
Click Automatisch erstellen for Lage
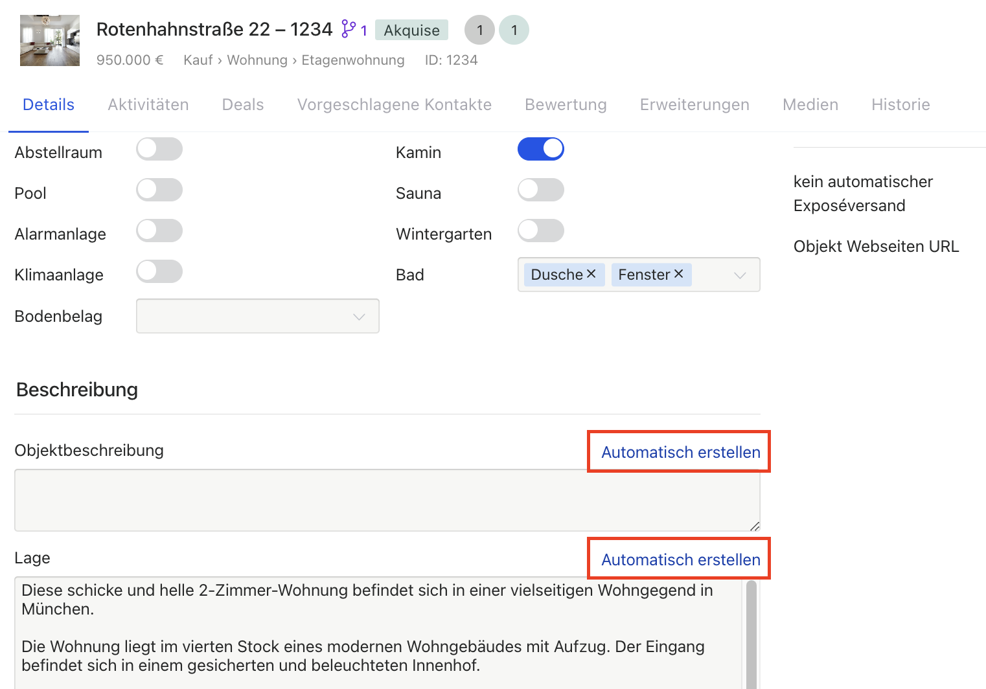[x=680, y=559]
